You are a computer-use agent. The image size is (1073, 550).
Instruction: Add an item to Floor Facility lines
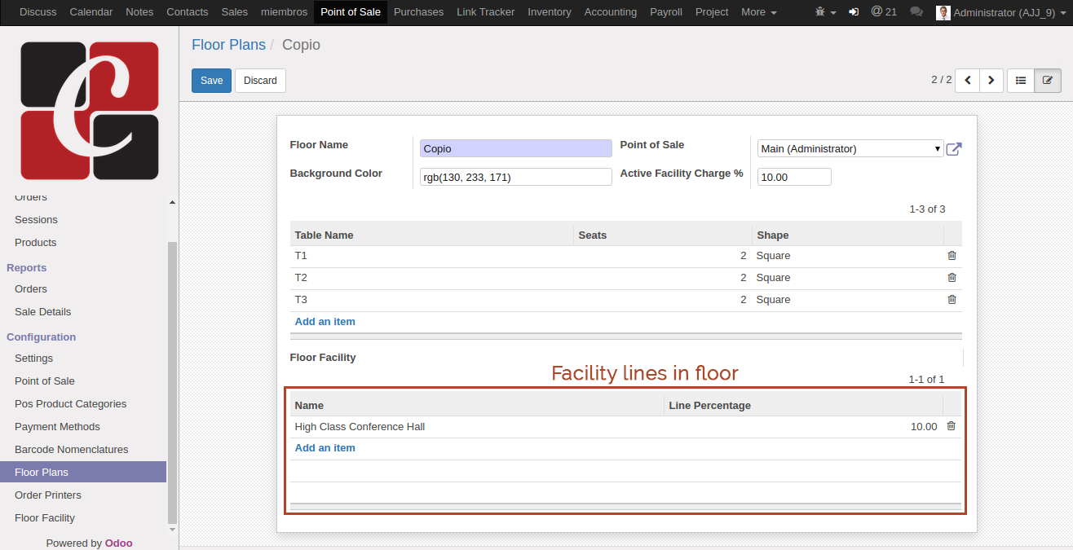tap(325, 448)
